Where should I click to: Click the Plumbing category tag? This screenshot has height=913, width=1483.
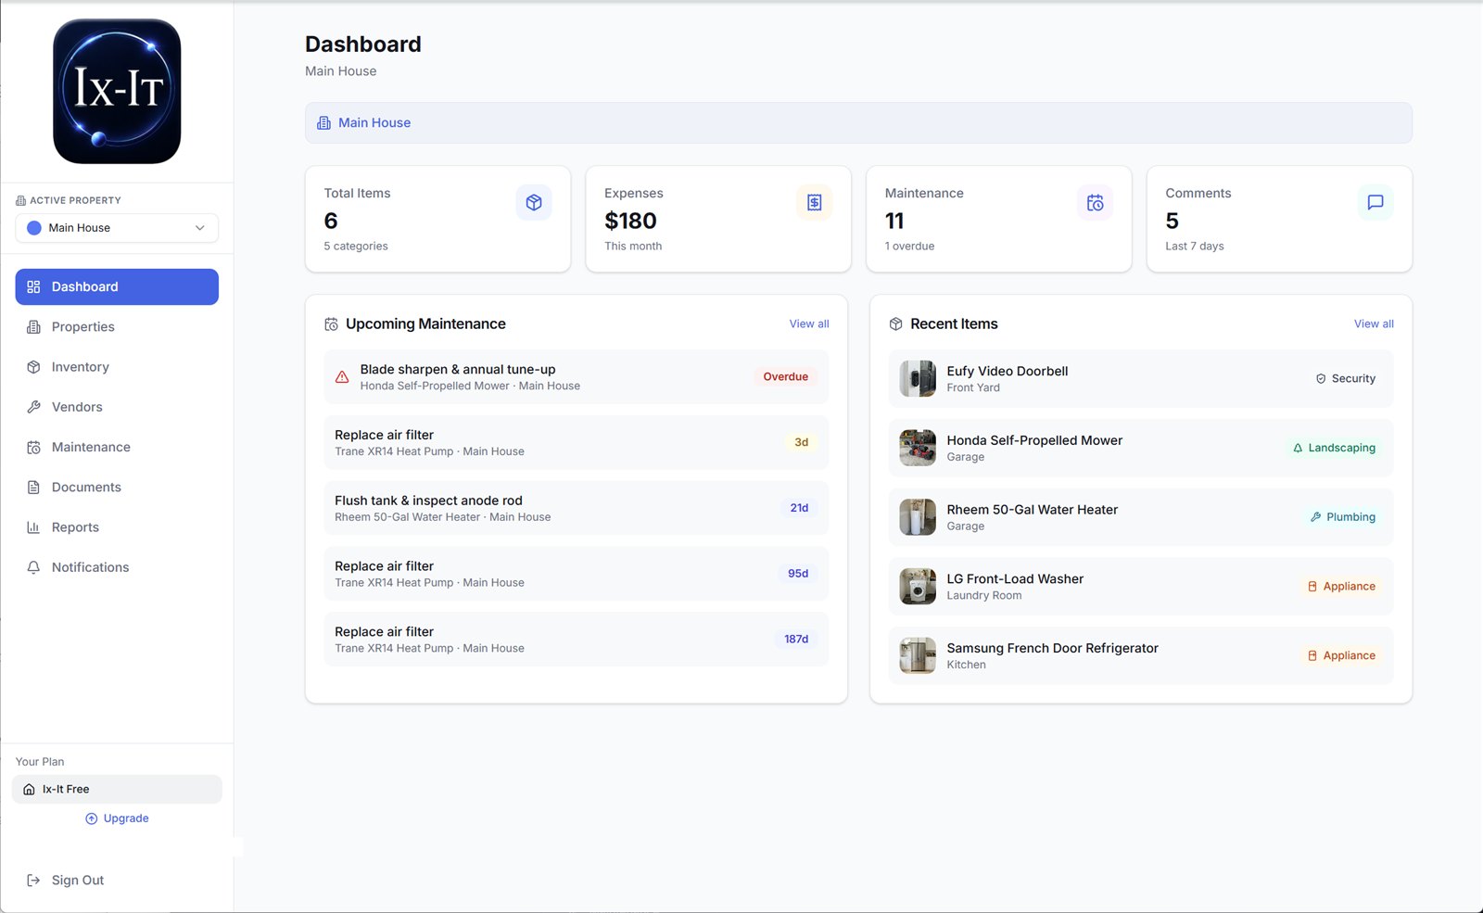coord(1342,517)
